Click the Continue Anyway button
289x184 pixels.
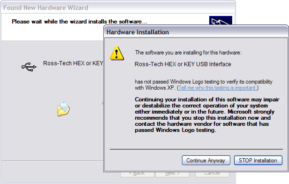pos(206,161)
